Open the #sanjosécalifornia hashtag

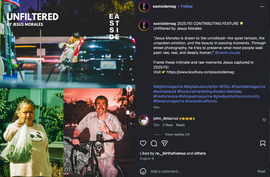201,101
